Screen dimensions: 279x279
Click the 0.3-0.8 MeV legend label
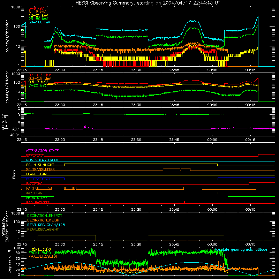click(x=40, y=78)
